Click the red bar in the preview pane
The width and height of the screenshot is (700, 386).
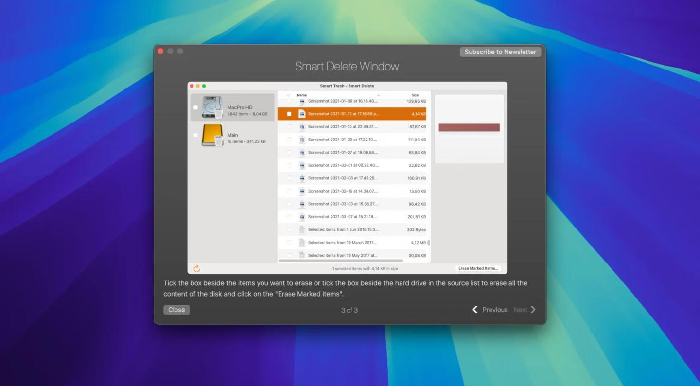469,127
